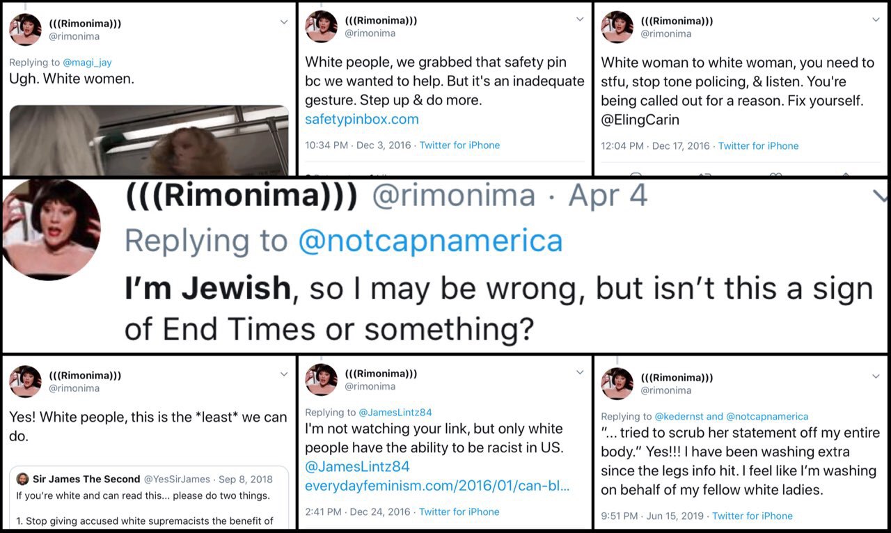Image resolution: width=891 pixels, height=533 pixels.
Task: Click Sir James The Second's small avatar
Action: pos(22,479)
